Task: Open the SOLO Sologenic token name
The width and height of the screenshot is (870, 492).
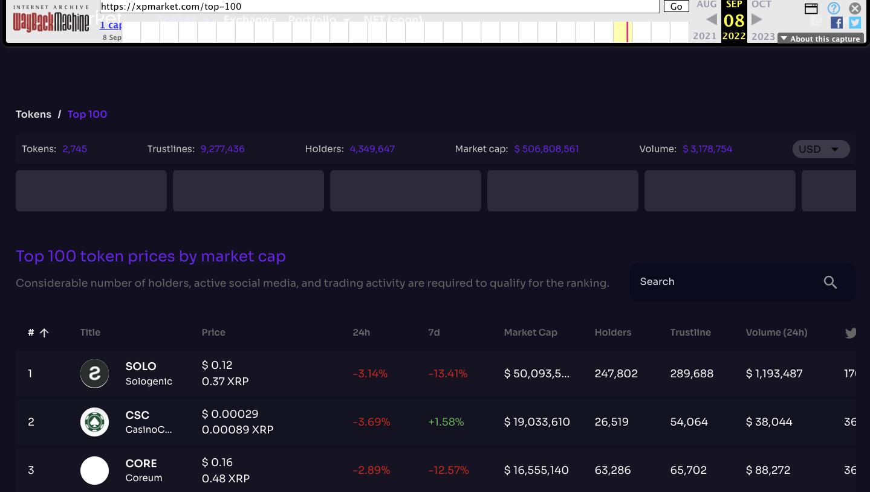Action: 149,374
